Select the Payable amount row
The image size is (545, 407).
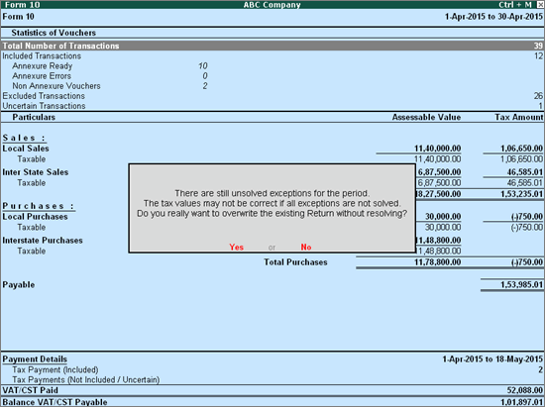pos(272,285)
